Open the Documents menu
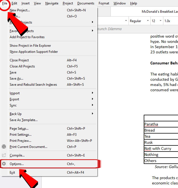 click(x=86, y=3)
